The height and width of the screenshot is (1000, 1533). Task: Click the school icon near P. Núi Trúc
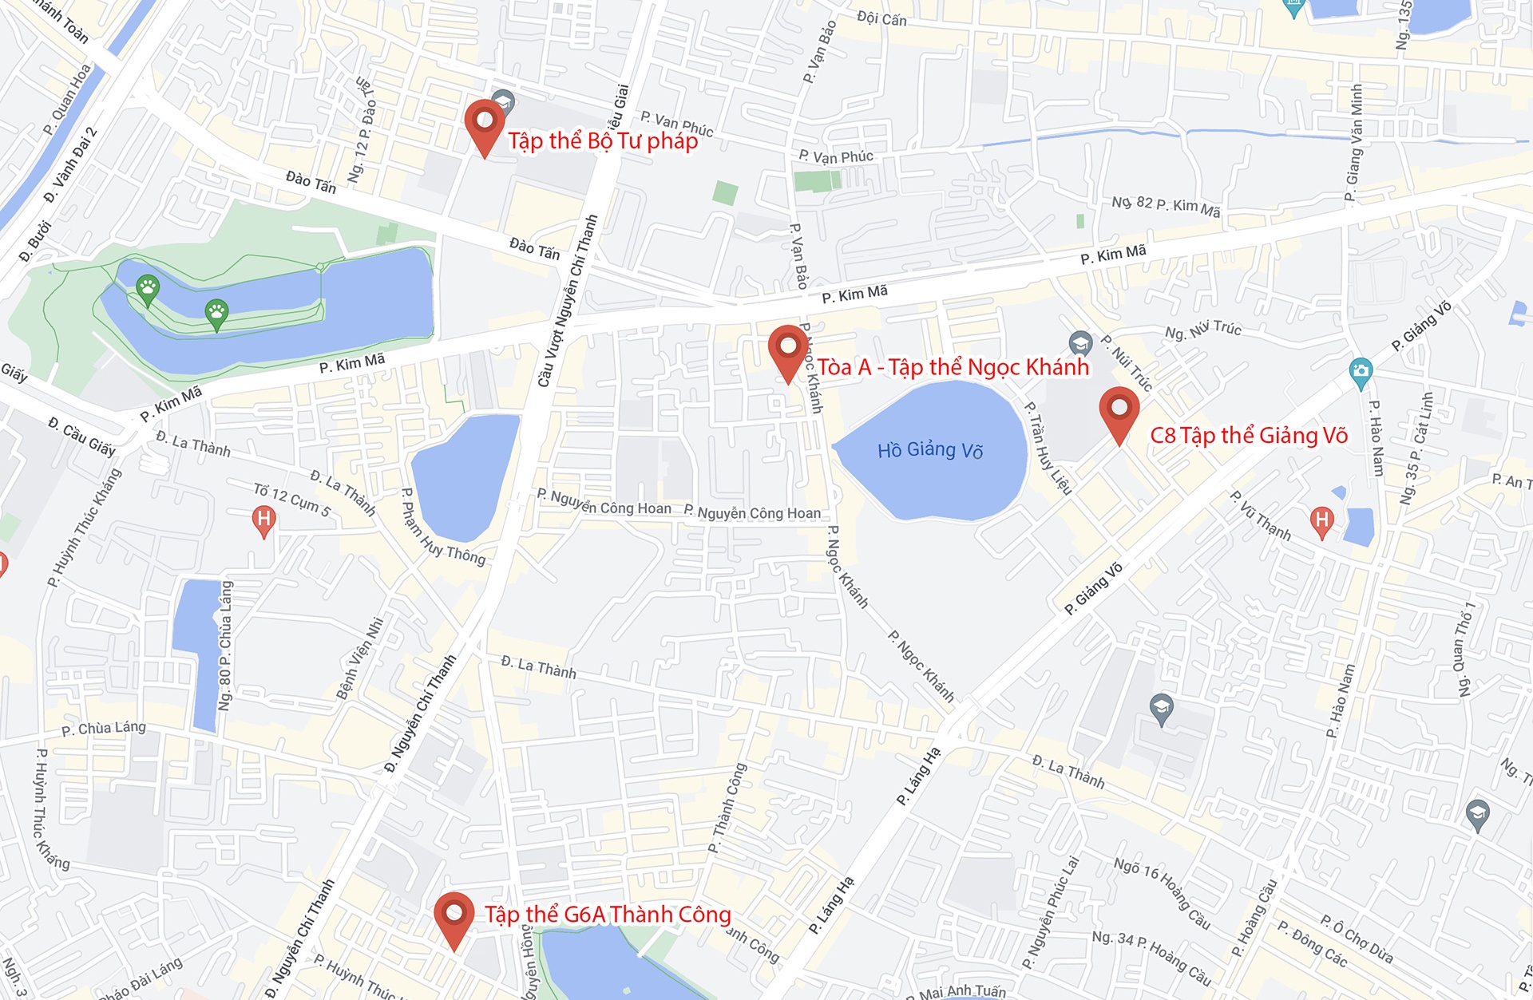(1079, 345)
